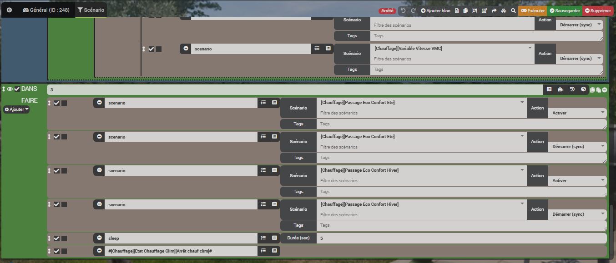This screenshot has height=263, width=616.
Task: Click the back arrow icon
Action: coord(9,10)
